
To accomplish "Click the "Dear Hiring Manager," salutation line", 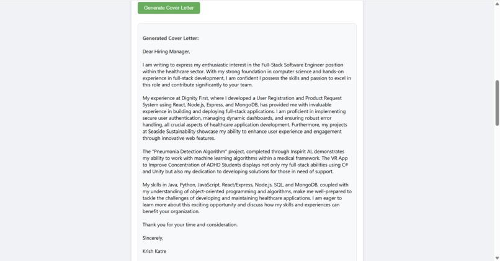I will click(x=166, y=52).
